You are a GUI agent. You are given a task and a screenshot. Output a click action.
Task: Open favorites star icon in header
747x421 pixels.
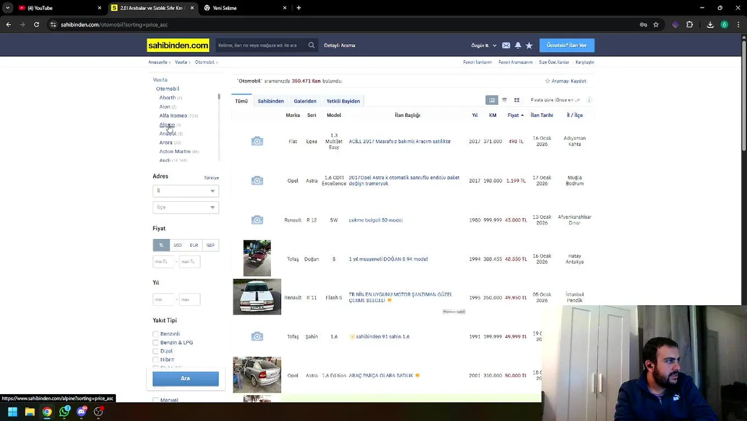(528, 45)
